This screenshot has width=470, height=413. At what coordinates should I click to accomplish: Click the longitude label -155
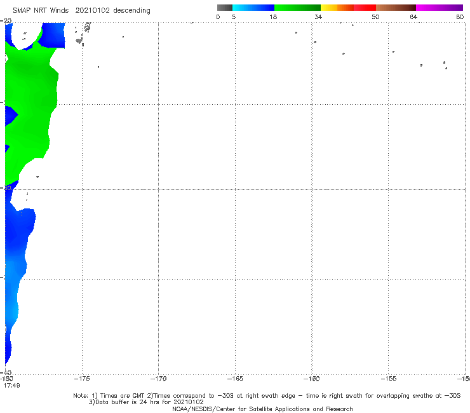pos(389,379)
